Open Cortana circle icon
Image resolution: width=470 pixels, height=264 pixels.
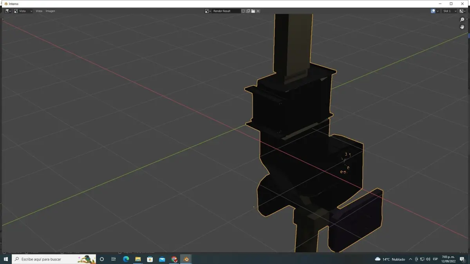coord(102,259)
